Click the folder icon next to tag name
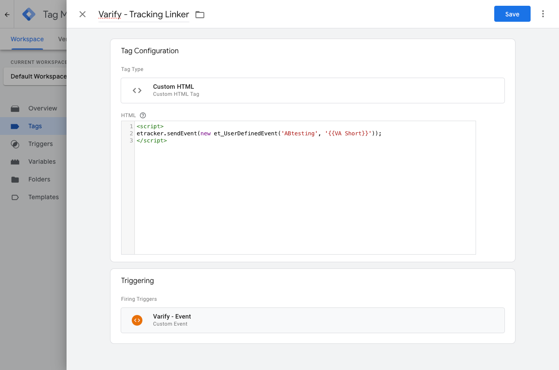Viewport: 559px width, 370px height. pyautogui.click(x=200, y=15)
